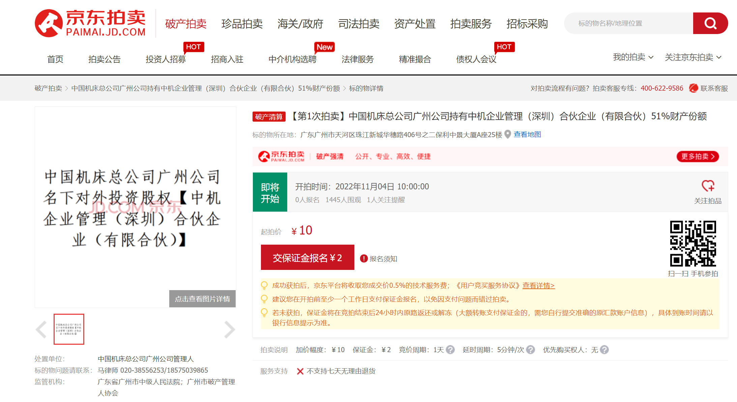This screenshot has width=737, height=402.
Task: Click the search input field
Action: [x=629, y=23]
